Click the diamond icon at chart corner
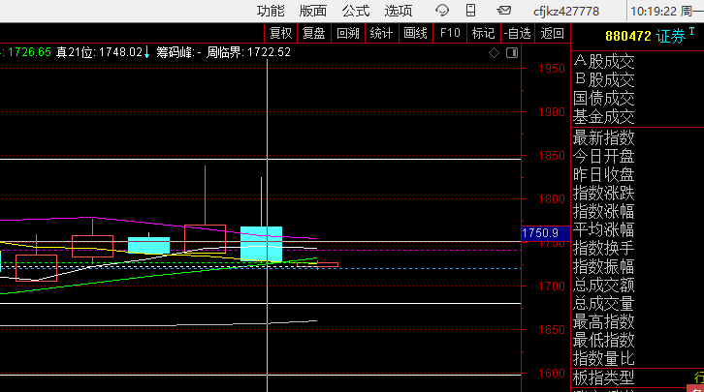The width and height of the screenshot is (704, 392). tap(494, 53)
